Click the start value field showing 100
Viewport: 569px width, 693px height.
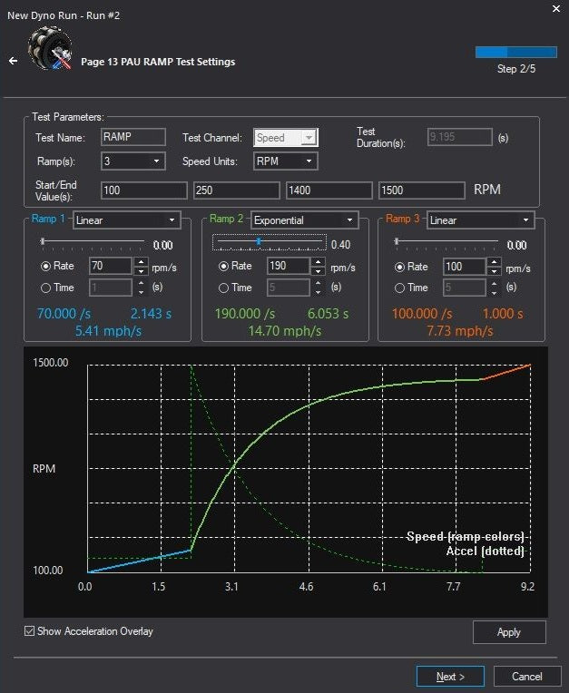click(144, 190)
